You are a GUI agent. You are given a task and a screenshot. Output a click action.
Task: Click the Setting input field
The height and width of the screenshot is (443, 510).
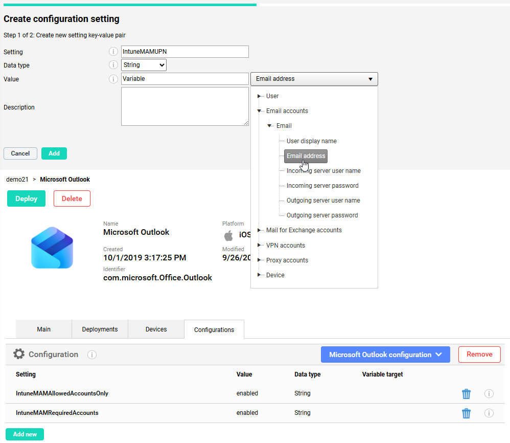[185, 52]
